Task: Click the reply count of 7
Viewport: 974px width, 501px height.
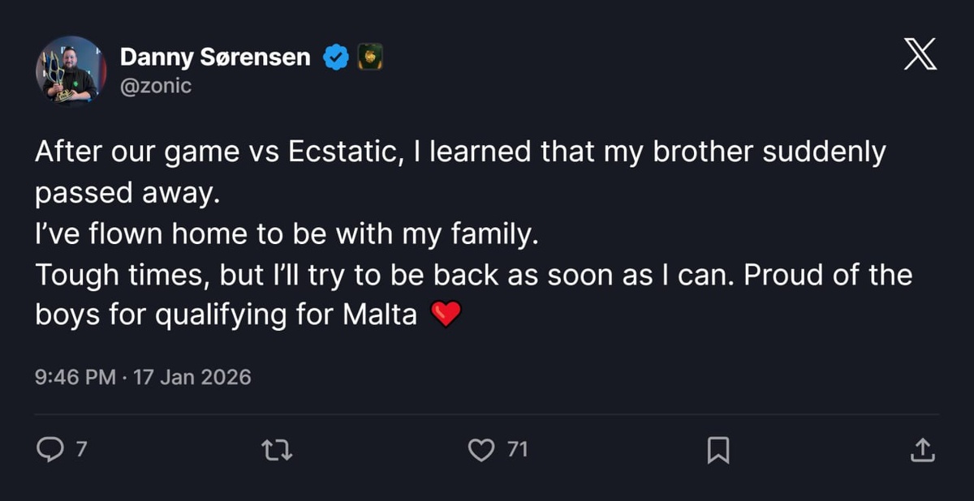Action: tap(80, 449)
